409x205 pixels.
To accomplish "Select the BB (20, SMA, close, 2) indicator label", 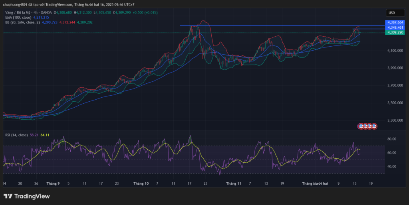I will pos(22,22).
